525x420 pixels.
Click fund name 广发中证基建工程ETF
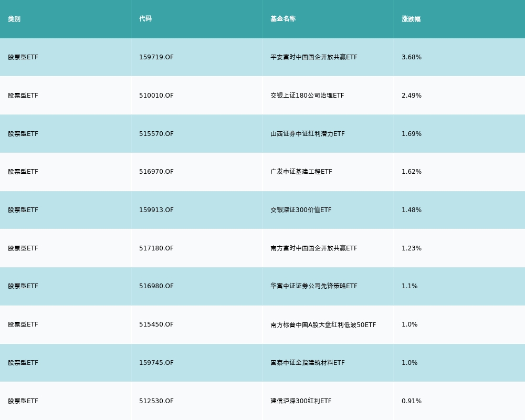[x=301, y=172]
